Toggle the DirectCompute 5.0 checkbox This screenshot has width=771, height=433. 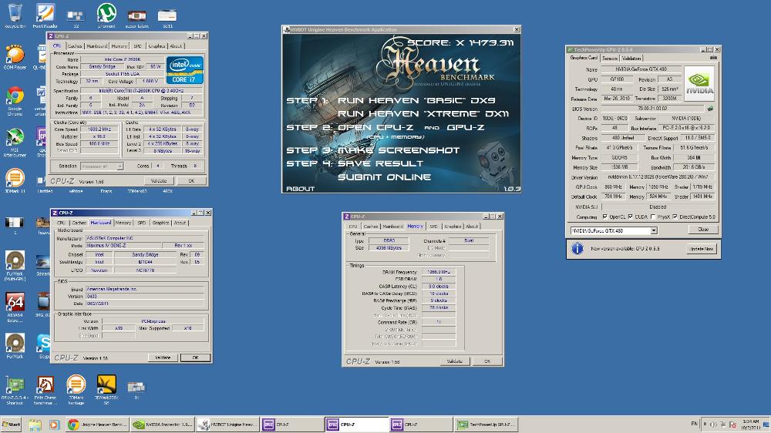[x=675, y=216]
